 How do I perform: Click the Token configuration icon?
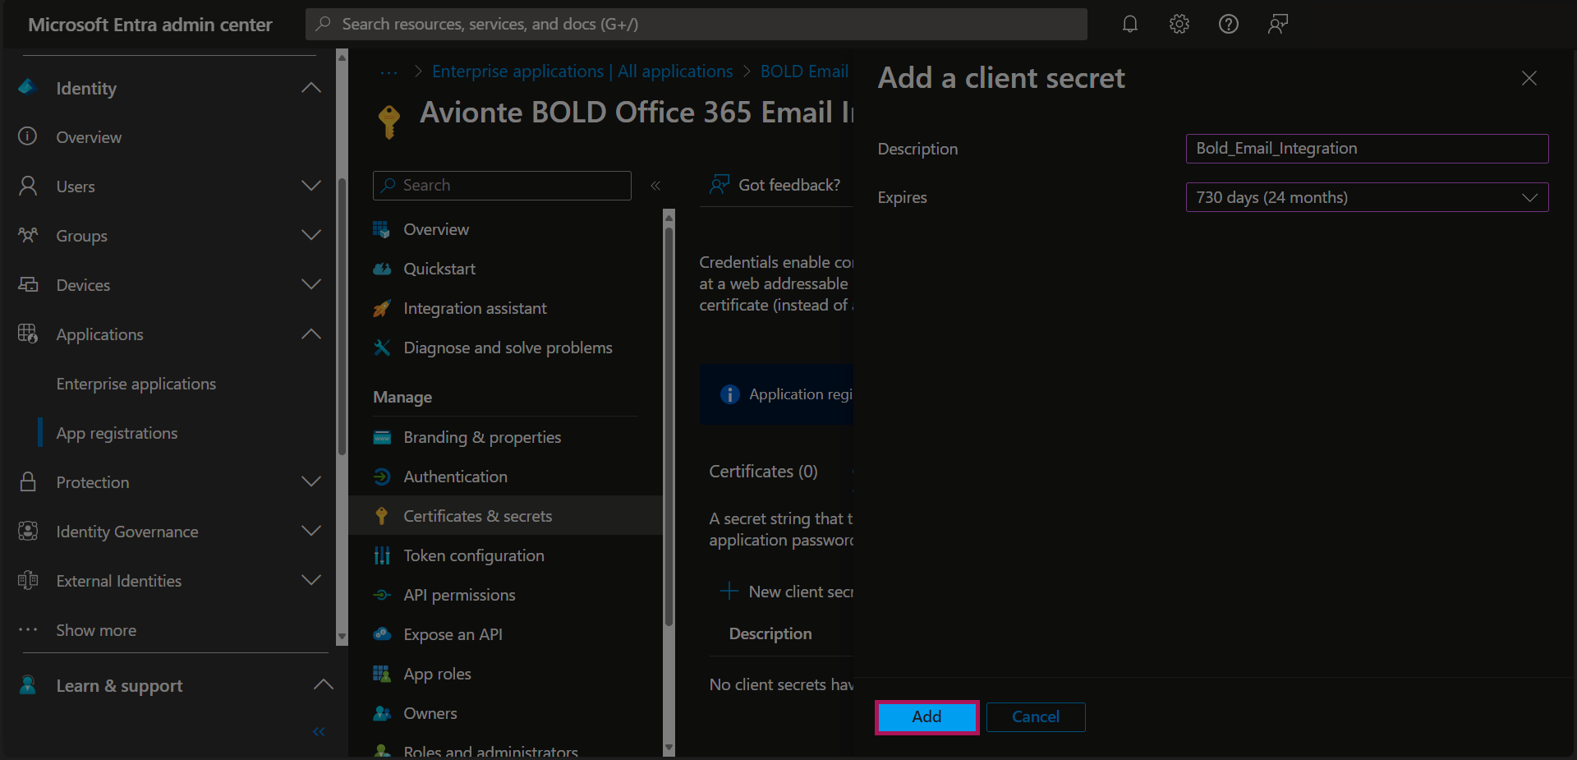click(x=382, y=555)
